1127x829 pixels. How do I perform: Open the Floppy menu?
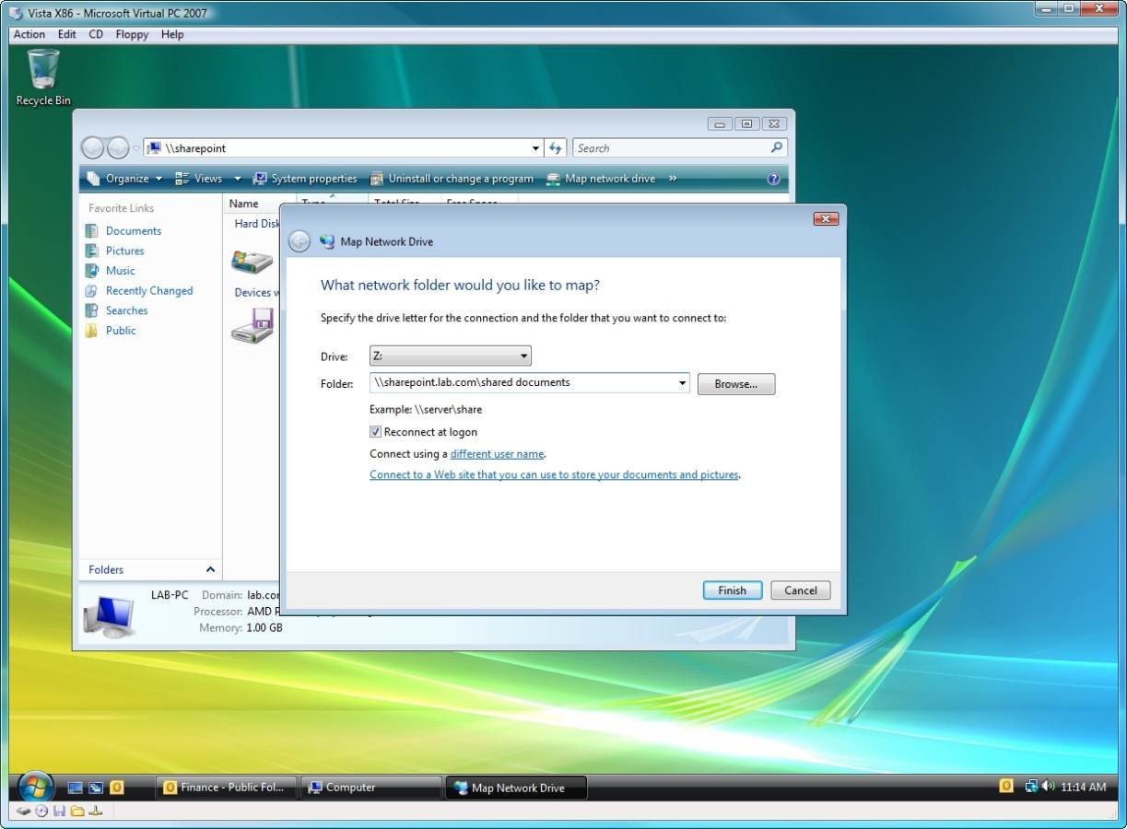pyautogui.click(x=132, y=34)
